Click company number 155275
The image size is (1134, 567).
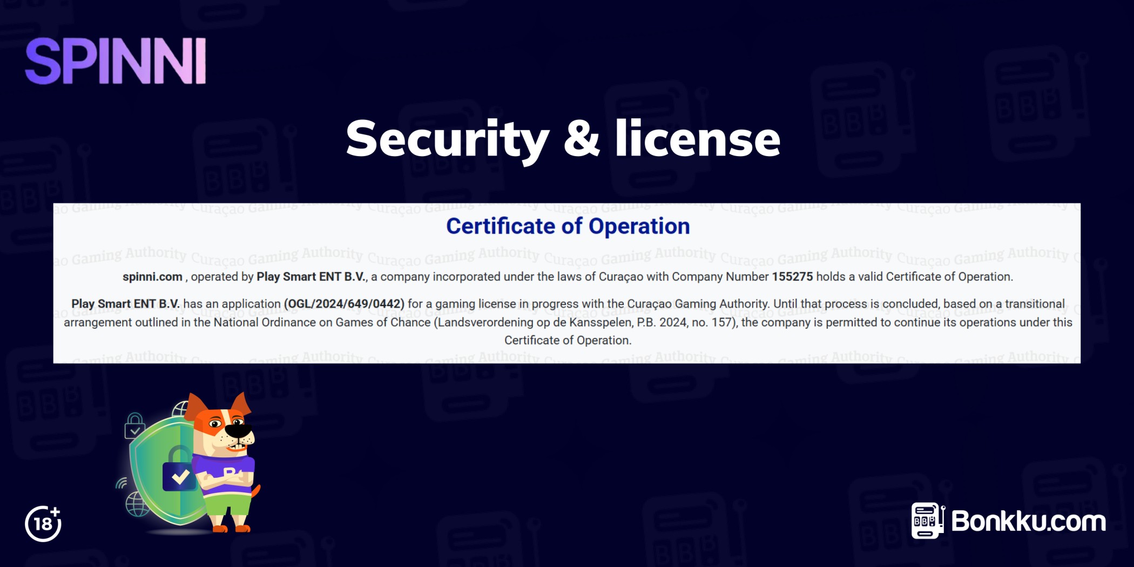tap(792, 276)
